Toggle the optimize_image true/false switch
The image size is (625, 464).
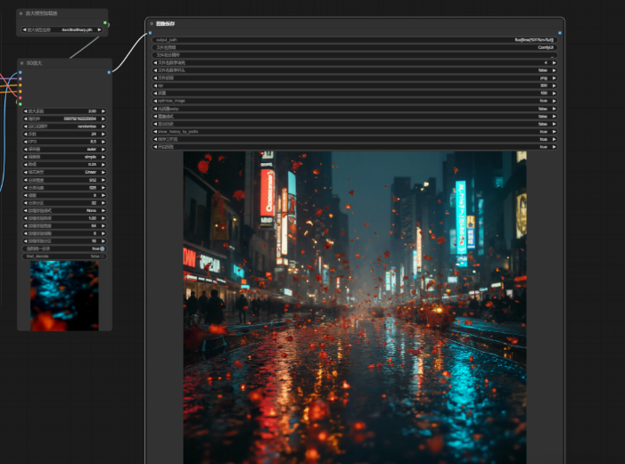[355, 101]
